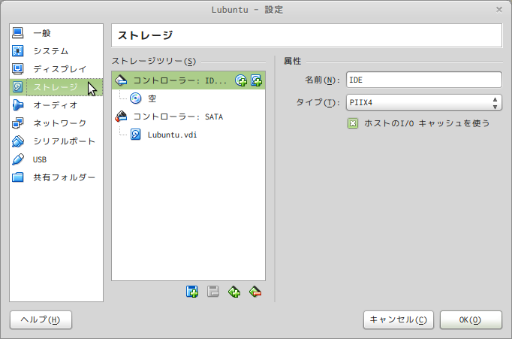Click the add controller toolbar icon

[x=234, y=292]
